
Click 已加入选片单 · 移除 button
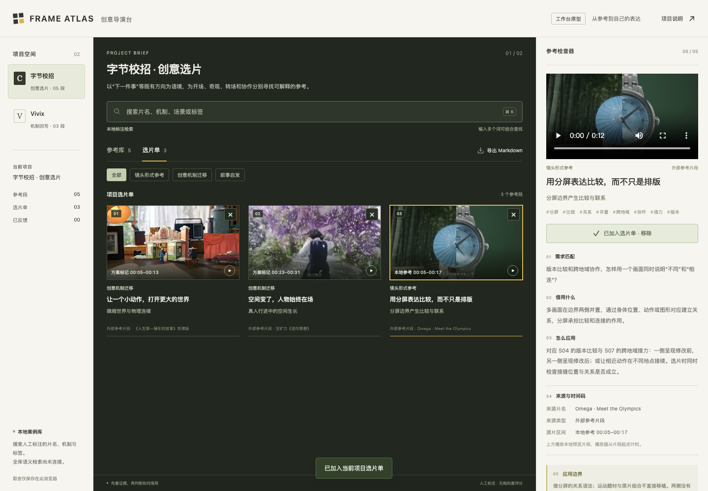(622, 233)
